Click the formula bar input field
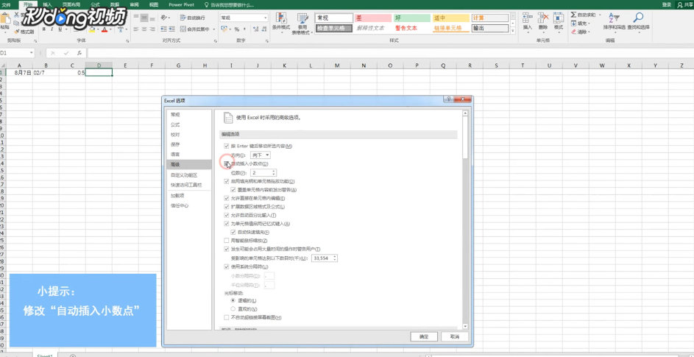The image size is (694, 357). tap(389, 53)
